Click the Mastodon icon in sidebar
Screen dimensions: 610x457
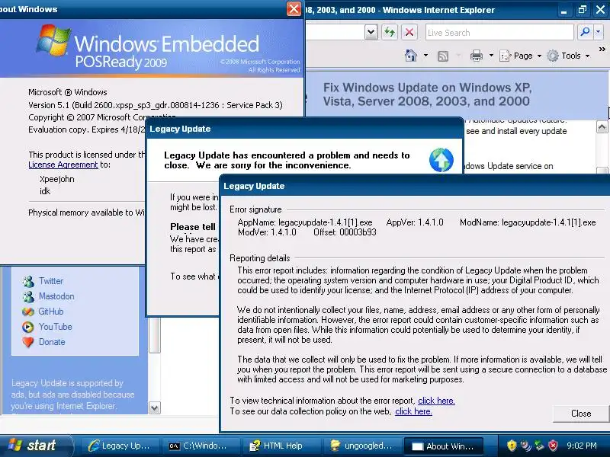[28, 296]
